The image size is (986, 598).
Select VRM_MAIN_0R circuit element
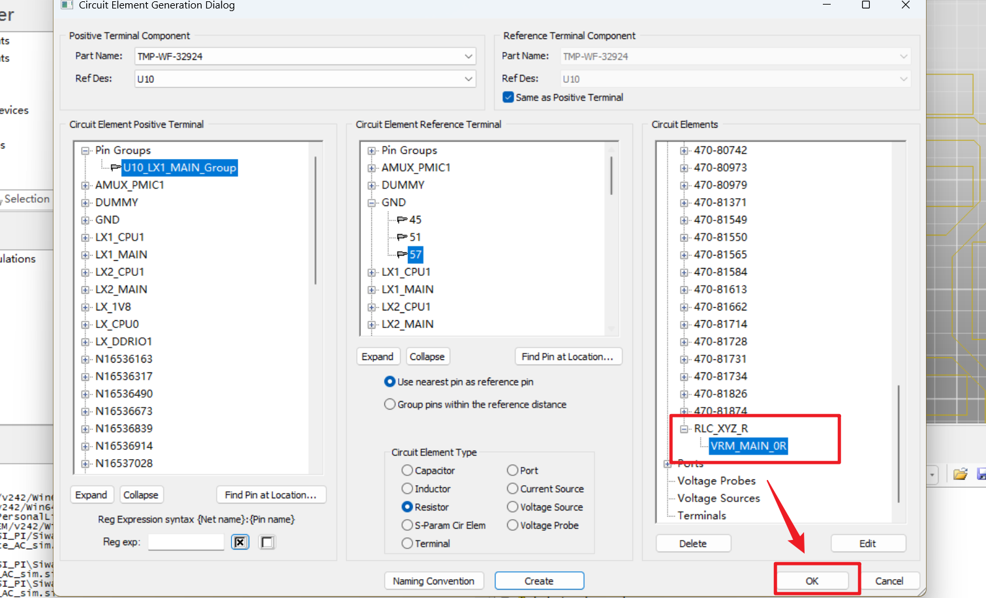[748, 446]
